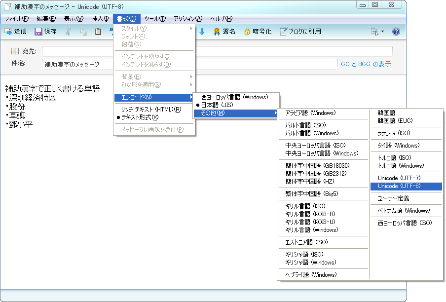Viewport: 446px width, 302px height.
Task: Pick 韓国語 (EUC) from the encoding list
Action: (395, 121)
